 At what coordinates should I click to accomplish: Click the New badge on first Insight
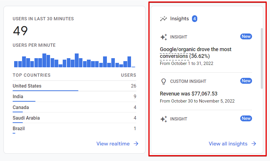point(246,37)
